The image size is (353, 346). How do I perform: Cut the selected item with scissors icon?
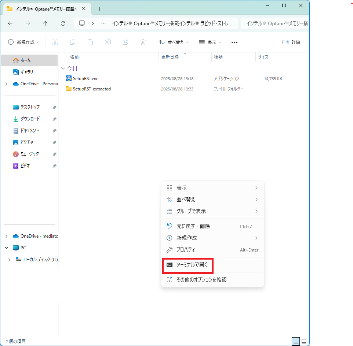point(55,42)
